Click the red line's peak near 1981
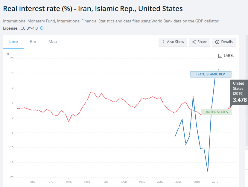 point(91,92)
